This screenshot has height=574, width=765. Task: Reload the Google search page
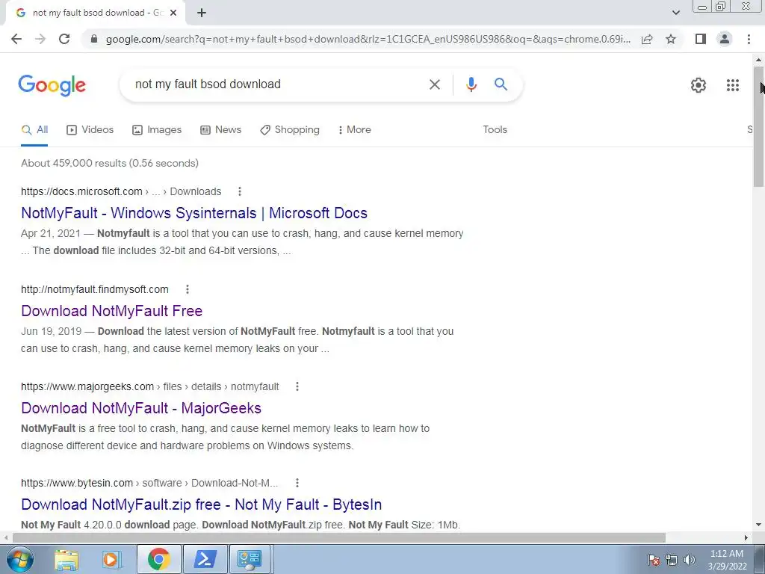64,39
